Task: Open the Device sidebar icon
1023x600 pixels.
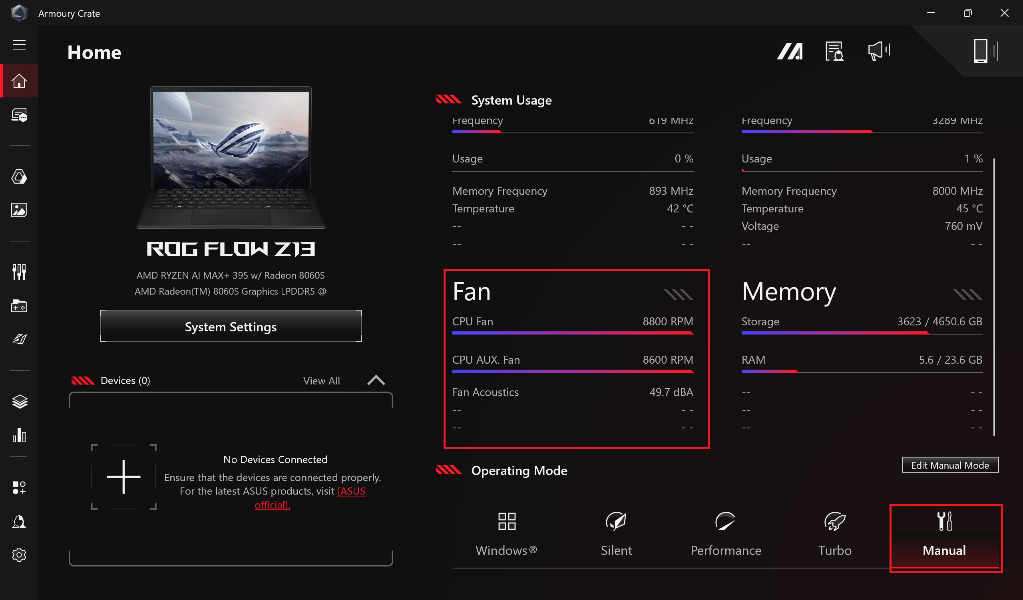Action: 19,115
